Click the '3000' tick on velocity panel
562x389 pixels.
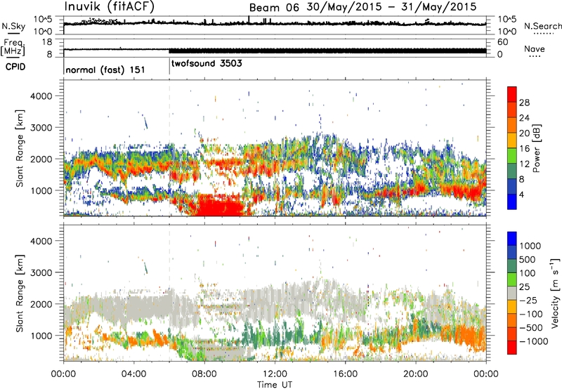click(41, 272)
